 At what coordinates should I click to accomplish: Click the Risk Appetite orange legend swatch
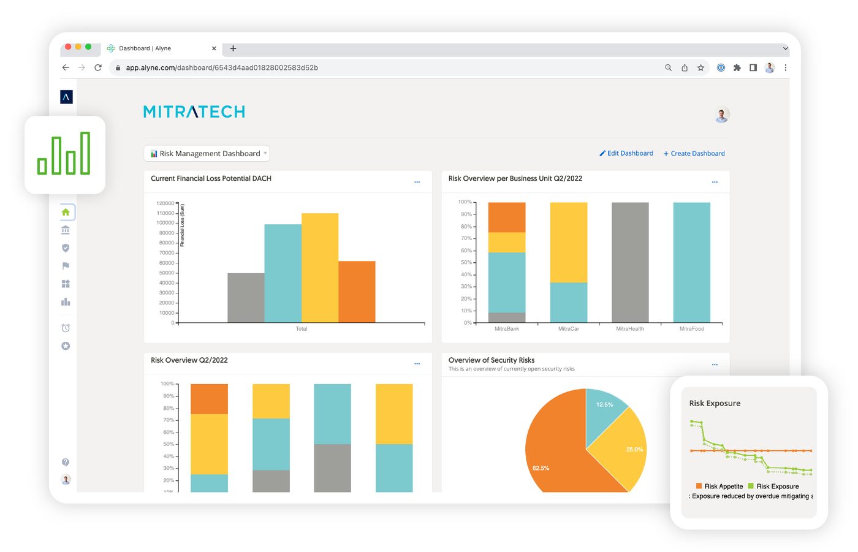pos(699,486)
